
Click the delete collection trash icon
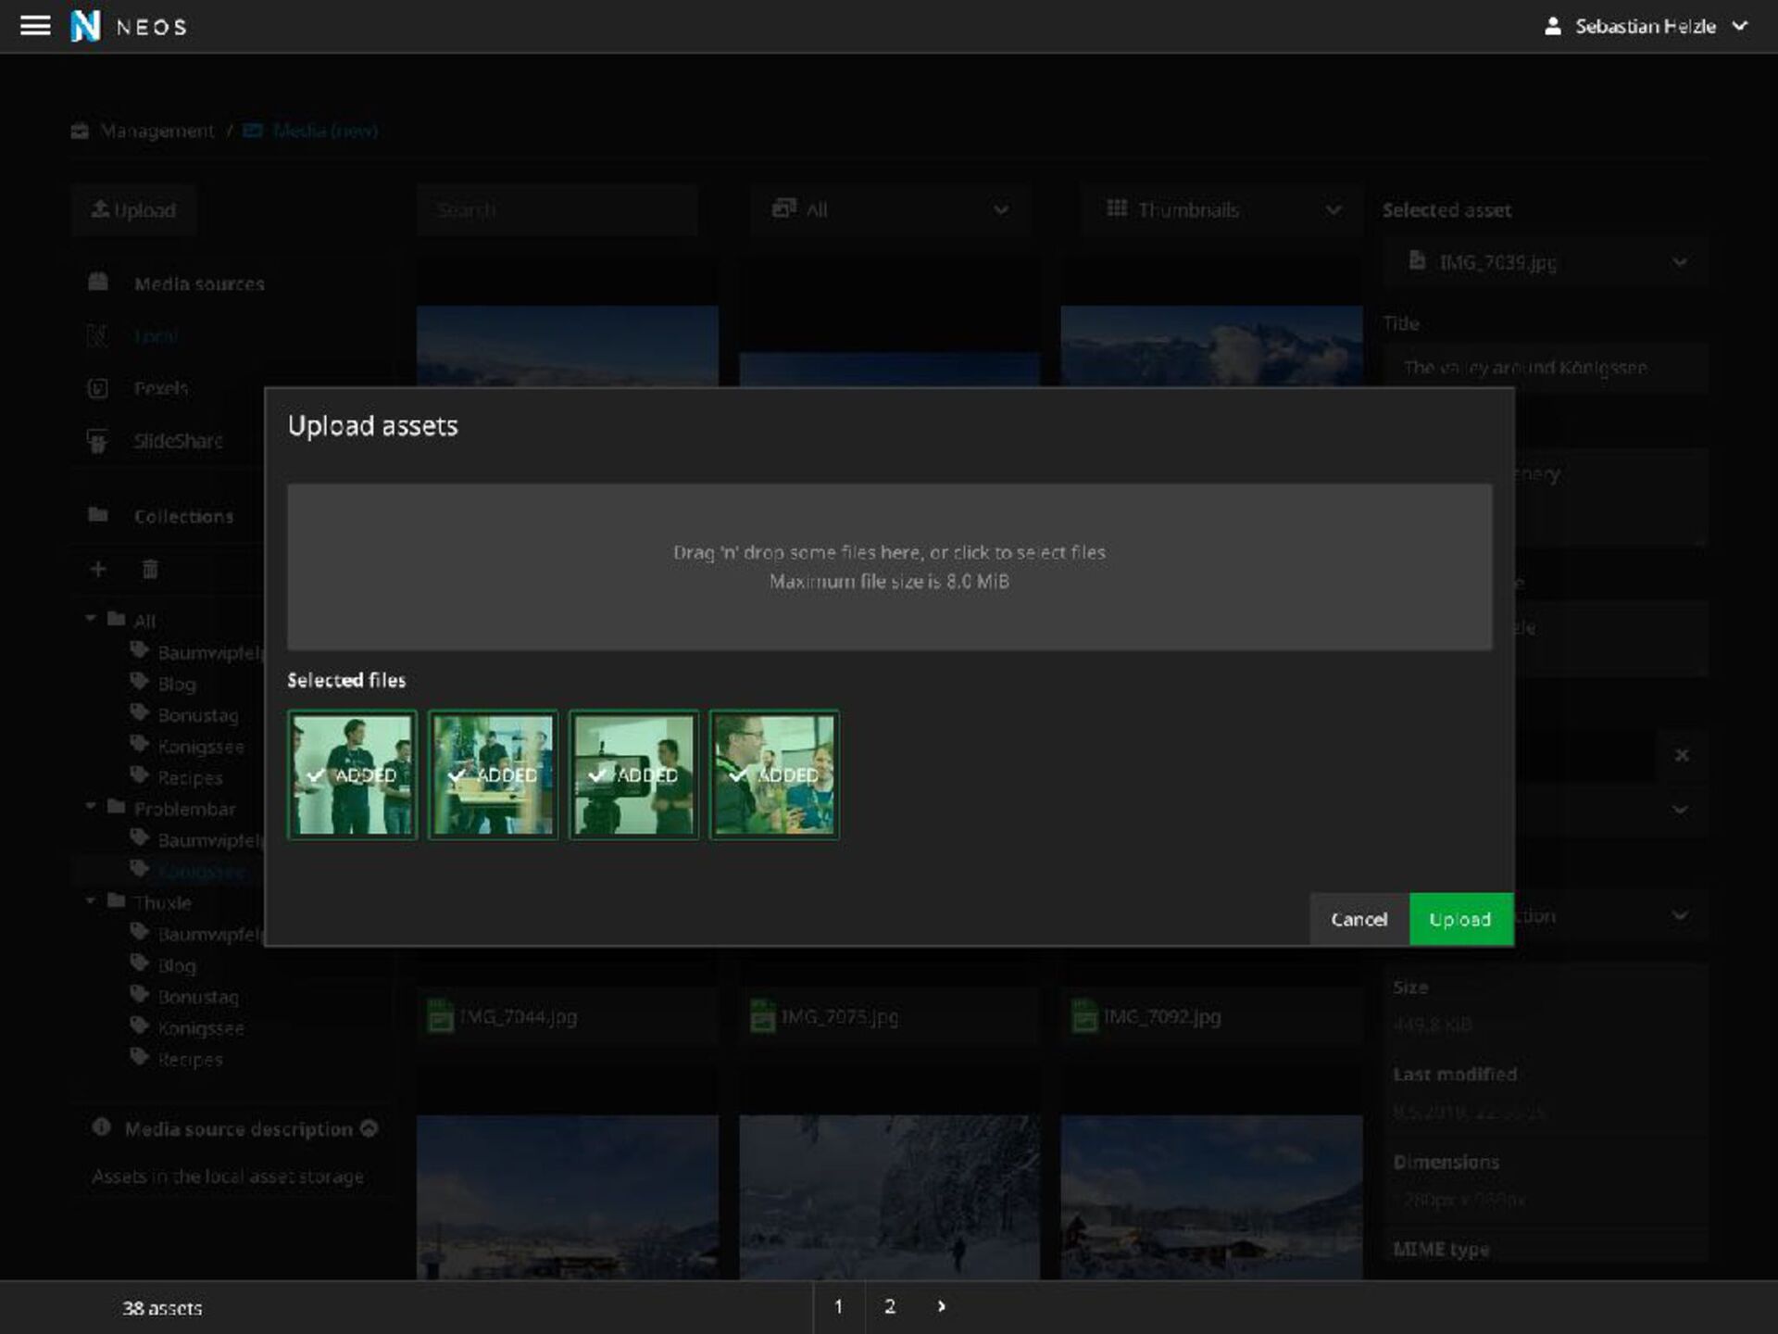point(150,569)
